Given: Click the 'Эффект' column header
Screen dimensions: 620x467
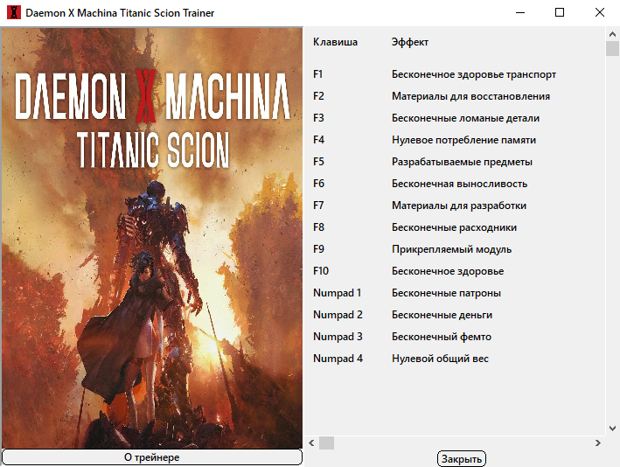Looking at the screenshot, I should [410, 42].
